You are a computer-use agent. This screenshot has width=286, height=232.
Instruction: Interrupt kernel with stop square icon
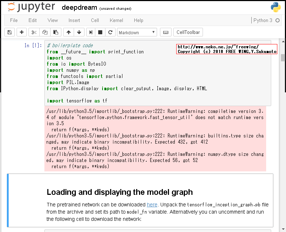coord(100,32)
